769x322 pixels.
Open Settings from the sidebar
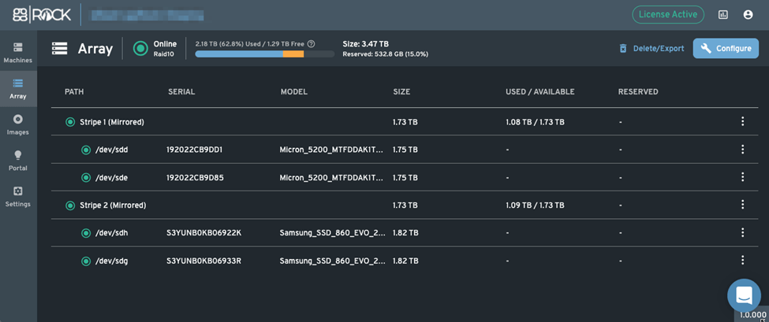17,196
